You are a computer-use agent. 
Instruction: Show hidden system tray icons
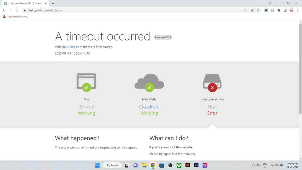[253, 165]
